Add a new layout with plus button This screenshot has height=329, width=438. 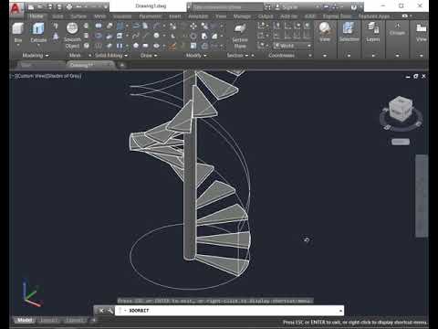(x=94, y=320)
